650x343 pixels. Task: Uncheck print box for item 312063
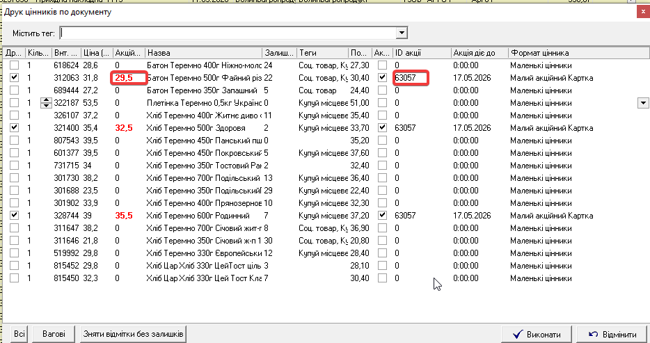coord(15,77)
